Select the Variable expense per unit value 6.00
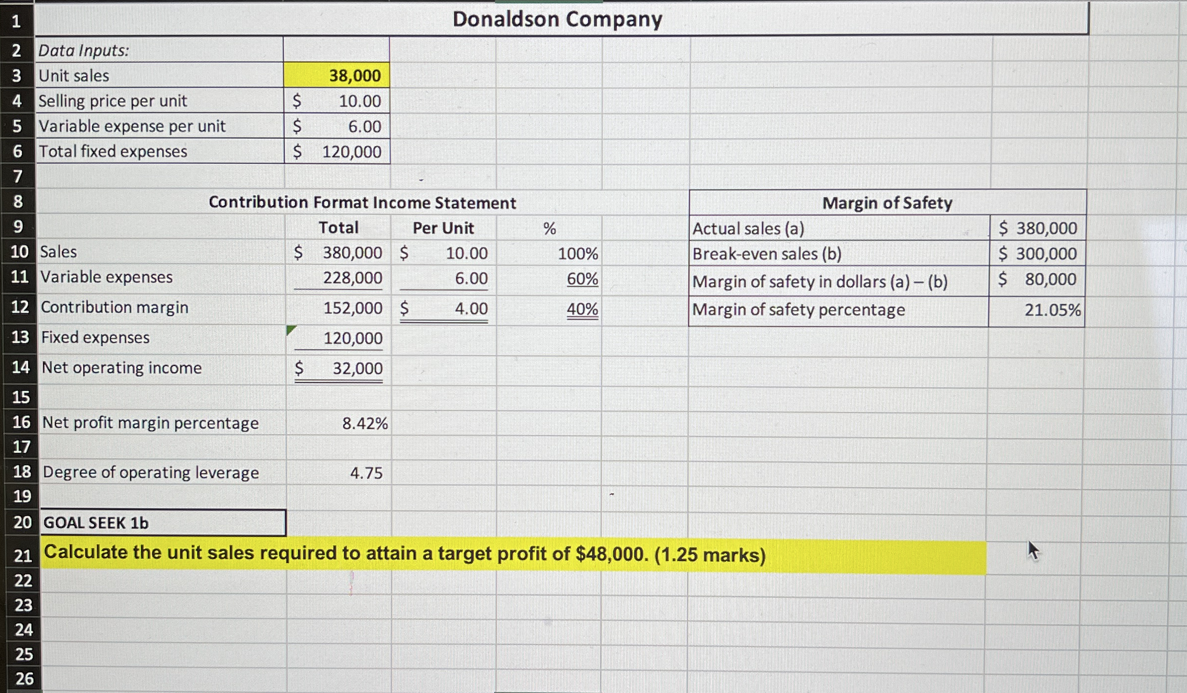The width and height of the screenshot is (1187, 693). [x=337, y=126]
